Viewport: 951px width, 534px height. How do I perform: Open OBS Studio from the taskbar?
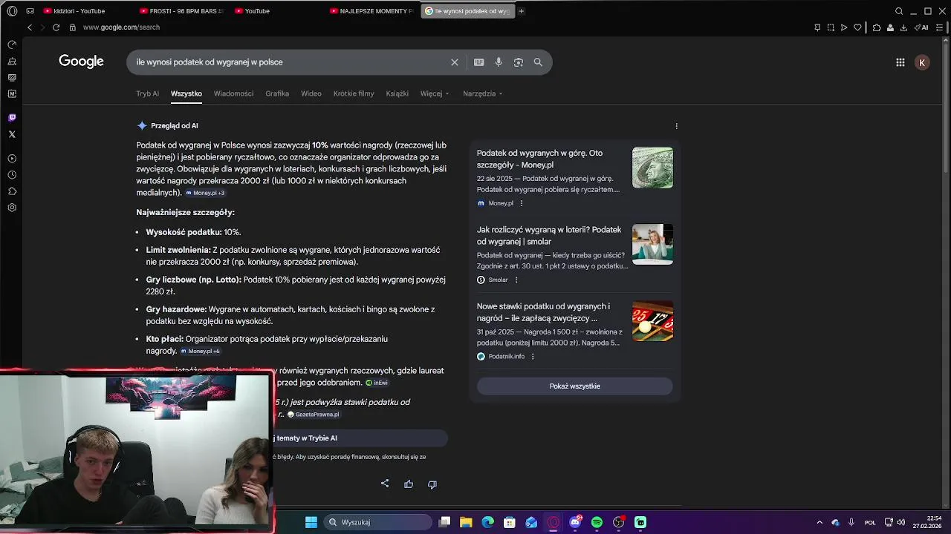point(618,522)
